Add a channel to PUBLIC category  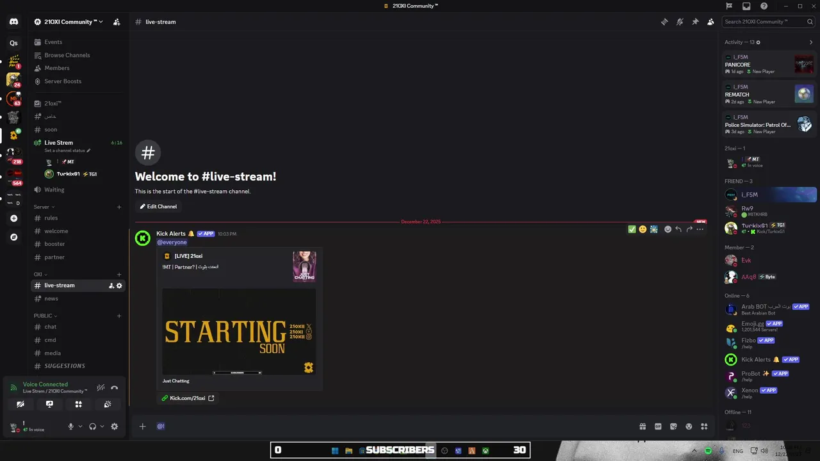119,316
